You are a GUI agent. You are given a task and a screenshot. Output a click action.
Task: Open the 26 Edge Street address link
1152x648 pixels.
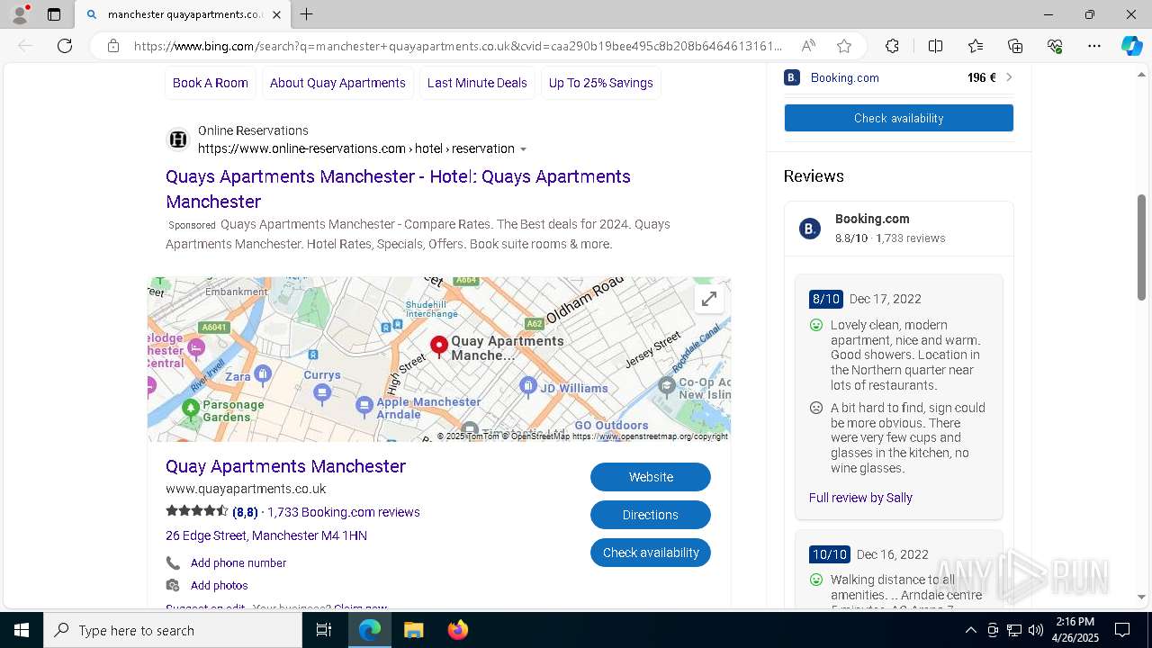click(x=266, y=535)
